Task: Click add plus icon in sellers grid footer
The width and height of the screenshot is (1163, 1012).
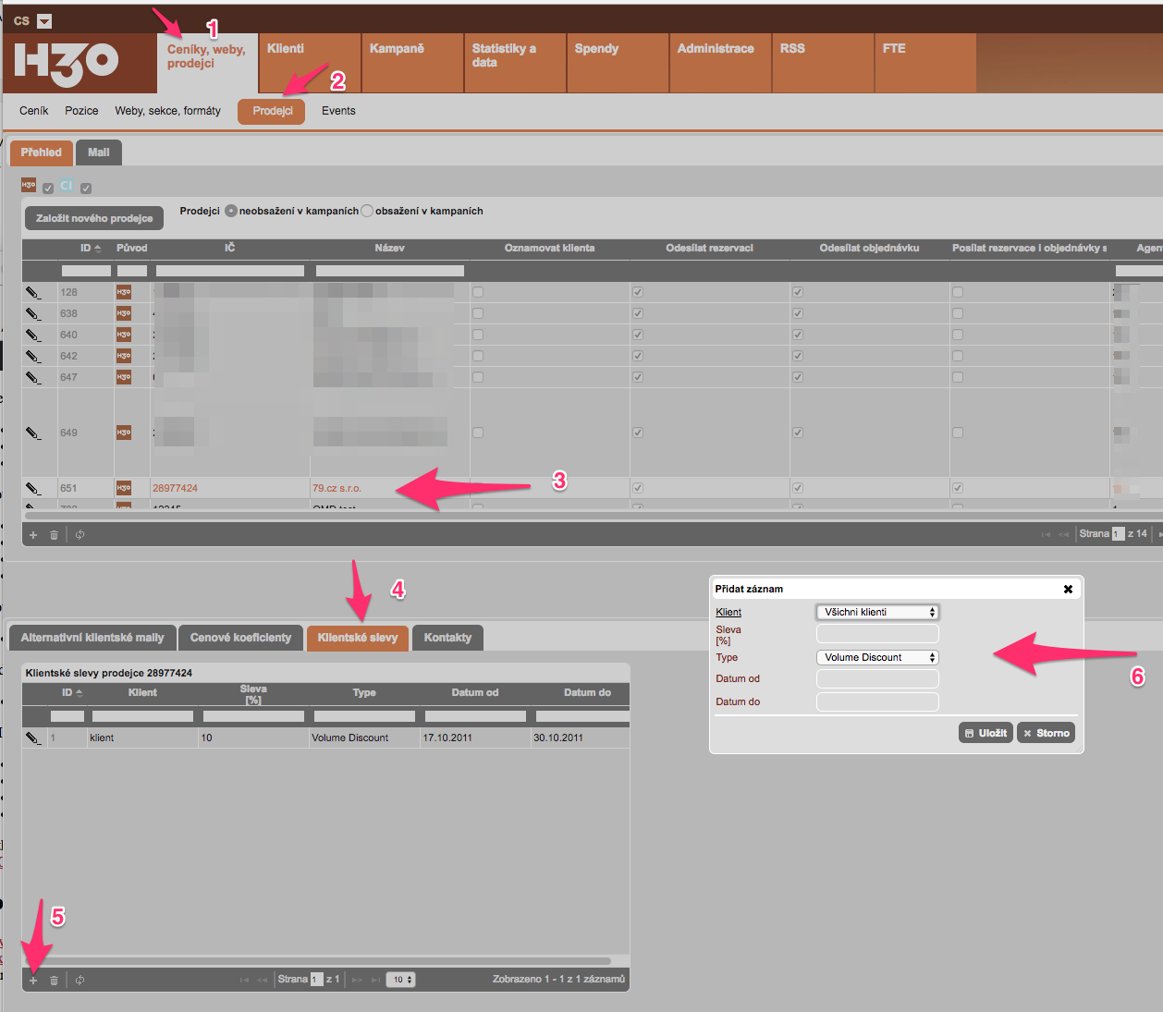Action: coord(33,535)
